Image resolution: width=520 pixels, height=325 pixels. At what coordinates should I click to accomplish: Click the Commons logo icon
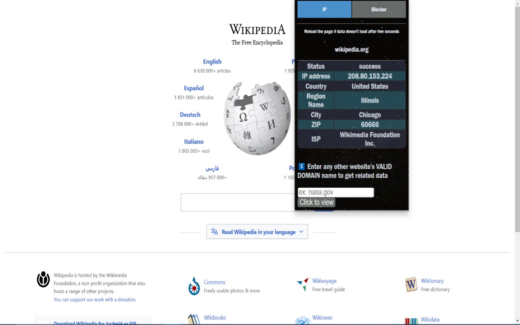(194, 286)
